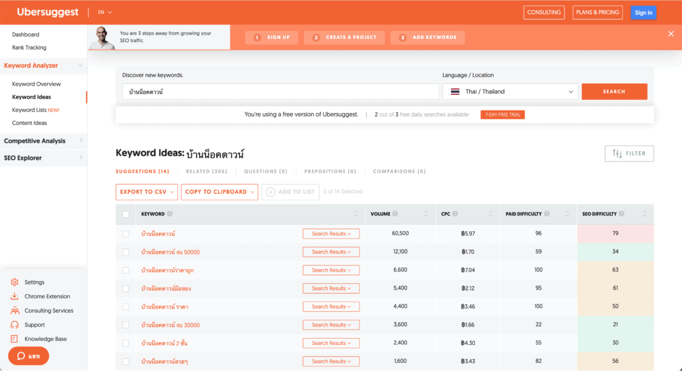Close the onboarding steps banner
The image size is (682, 371).
pos(671,34)
